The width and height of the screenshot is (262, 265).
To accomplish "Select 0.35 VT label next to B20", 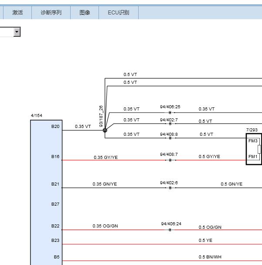I will (x=83, y=127).
